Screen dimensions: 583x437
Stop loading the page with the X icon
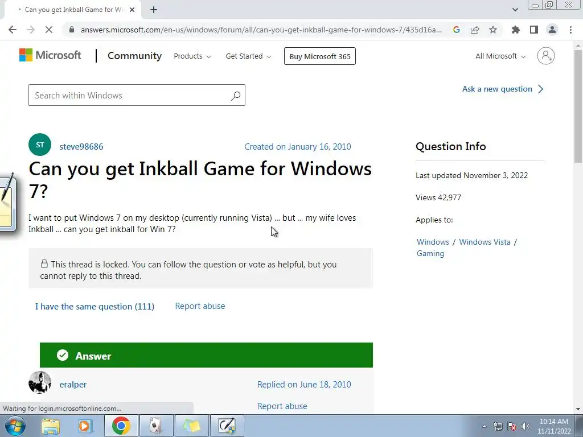(49, 30)
